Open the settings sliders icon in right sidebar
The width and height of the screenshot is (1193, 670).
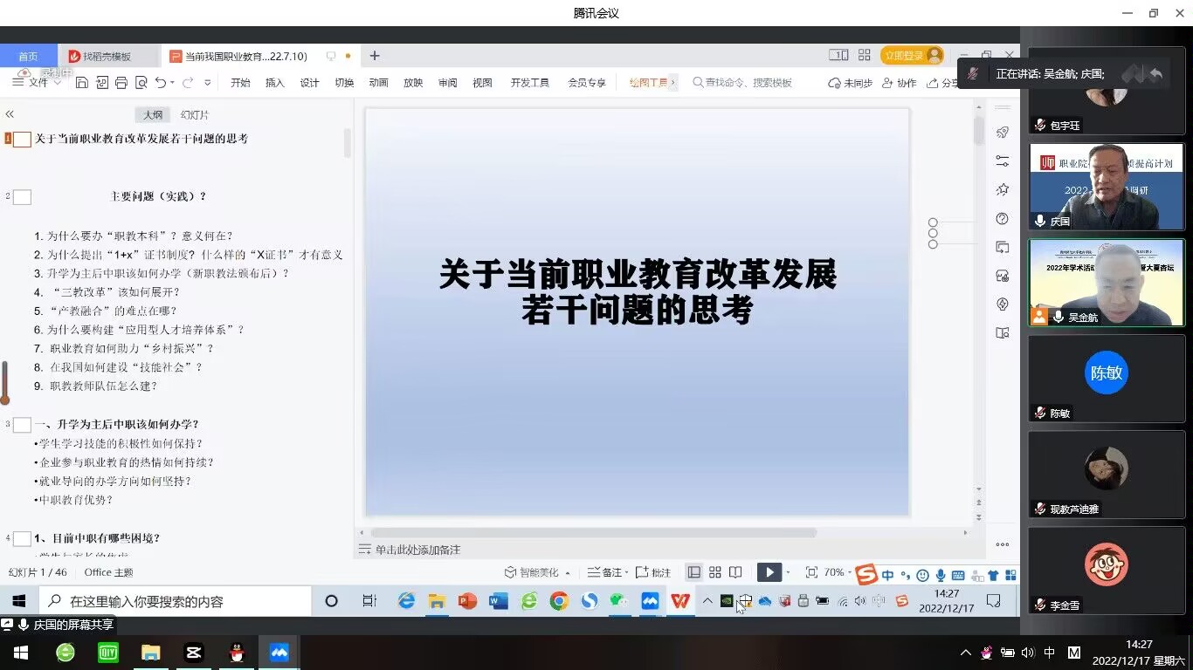click(x=1003, y=161)
